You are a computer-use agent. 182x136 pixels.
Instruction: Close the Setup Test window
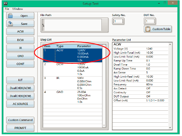click(x=172, y=3)
